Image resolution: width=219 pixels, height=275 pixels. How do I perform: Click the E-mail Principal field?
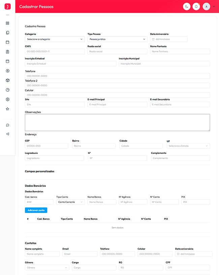click(117, 105)
